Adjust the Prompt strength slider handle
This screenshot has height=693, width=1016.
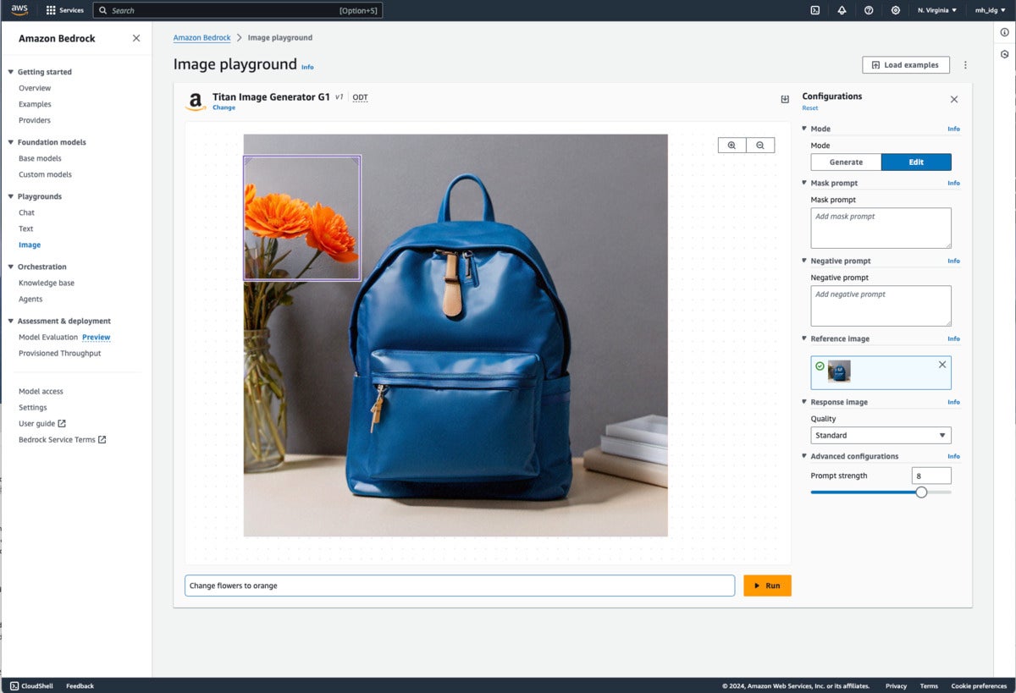[921, 492]
